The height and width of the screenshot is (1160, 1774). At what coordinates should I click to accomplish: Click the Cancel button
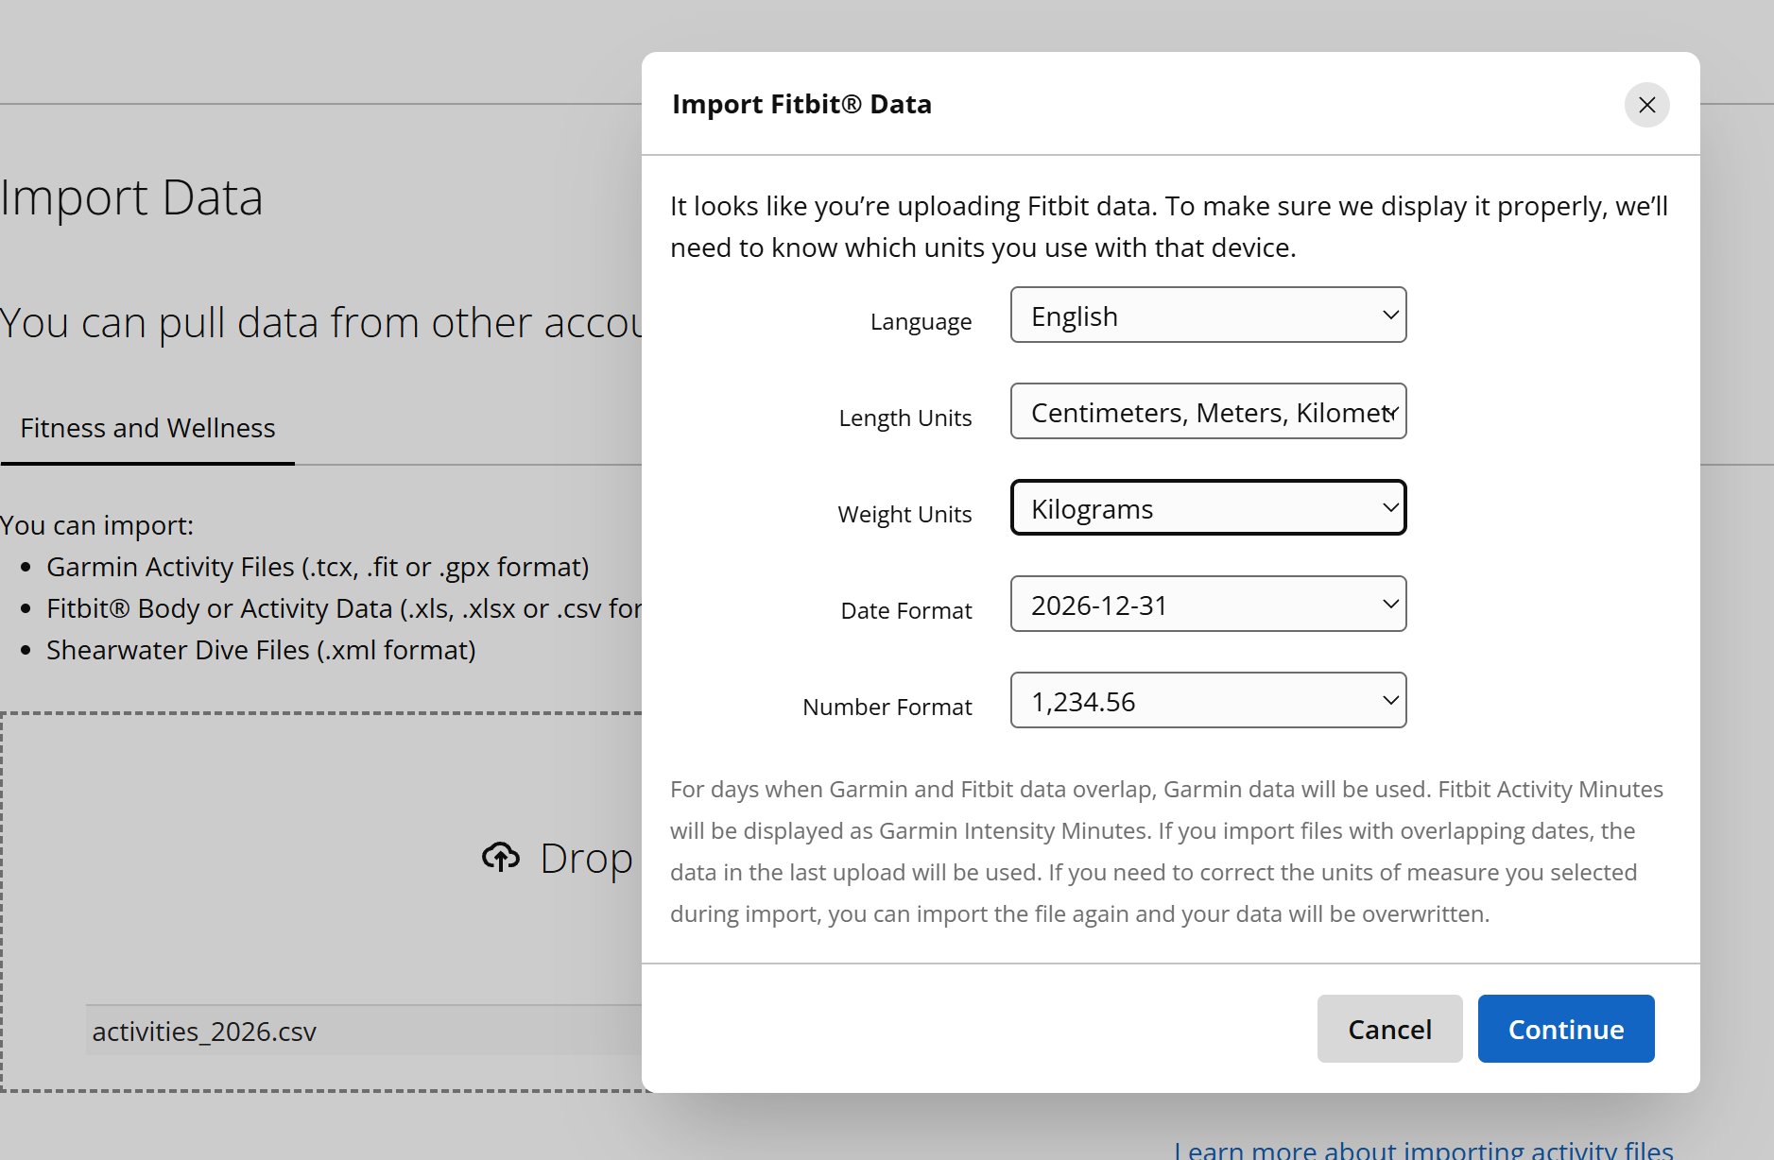(1389, 1029)
